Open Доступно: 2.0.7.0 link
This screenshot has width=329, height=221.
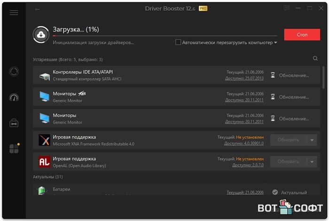pyautogui.click(x=248, y=165)
